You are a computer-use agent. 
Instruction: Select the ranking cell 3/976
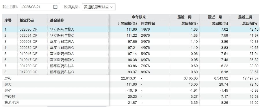(x=145, y=42)
